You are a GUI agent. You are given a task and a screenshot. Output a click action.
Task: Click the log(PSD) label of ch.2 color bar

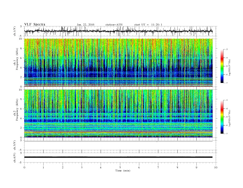229,118
